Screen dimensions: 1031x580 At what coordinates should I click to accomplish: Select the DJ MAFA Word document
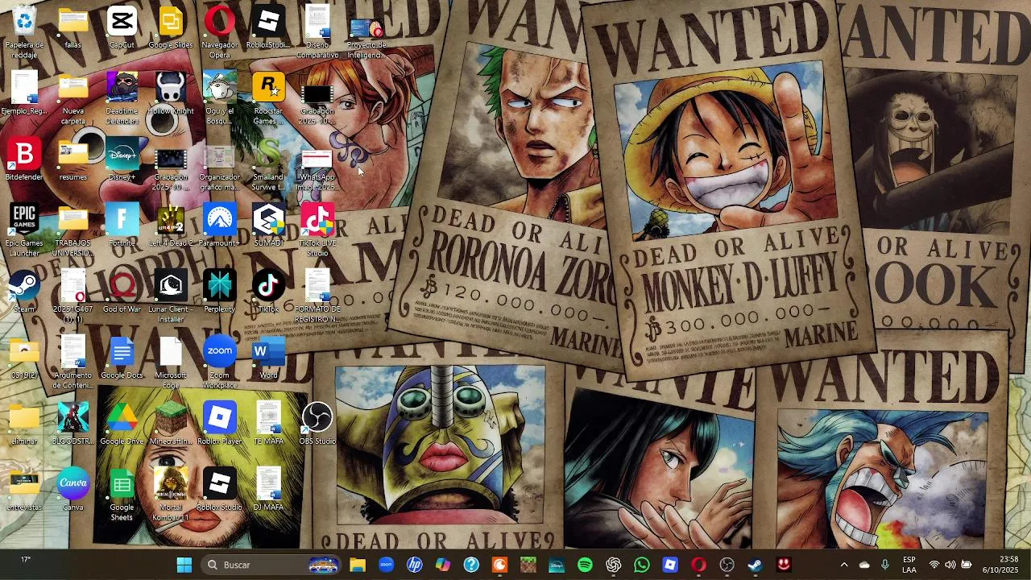click(x=268, y=491)
